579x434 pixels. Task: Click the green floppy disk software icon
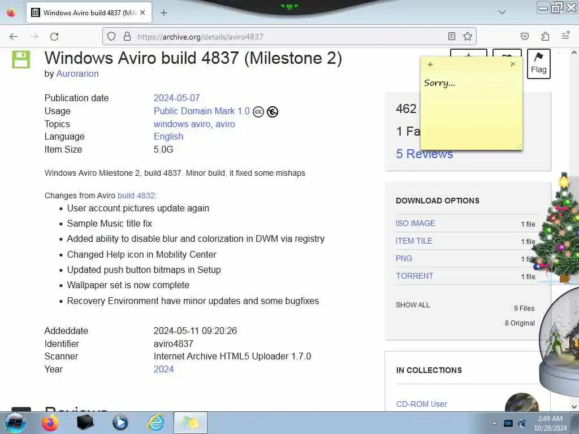coord(21,59)
